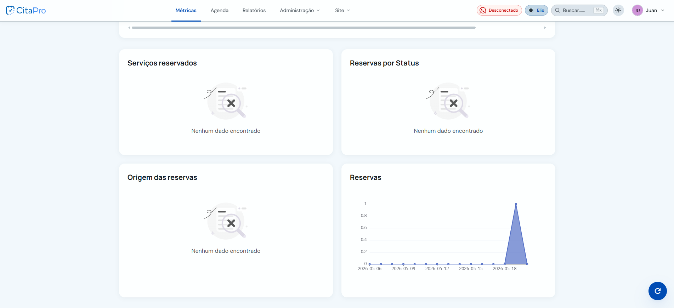
Task: Click the WhatsApp Desconectado status button
Action: point(499,10)
